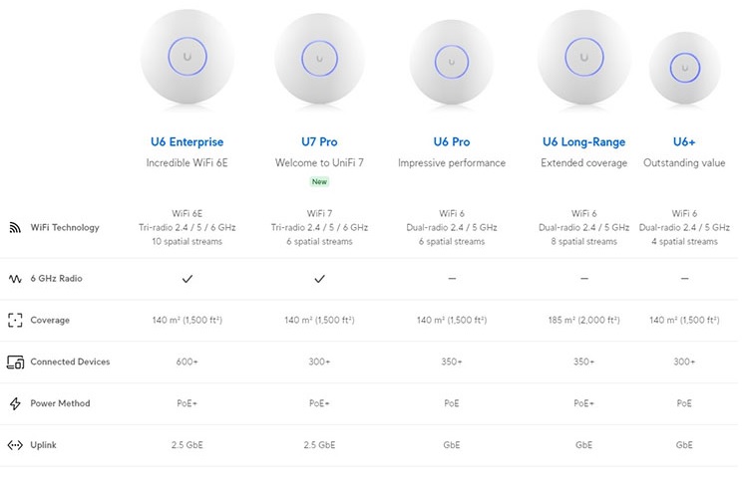Click the Power Method lightning icon
Viewport: 743px width, 488px height.
tap(15, 403)
